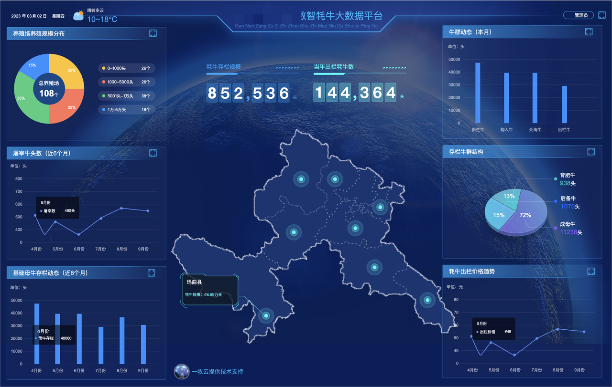Click the fullscreen icon on 屠宰牛头数 panel
612x387 pixels.
153,153
